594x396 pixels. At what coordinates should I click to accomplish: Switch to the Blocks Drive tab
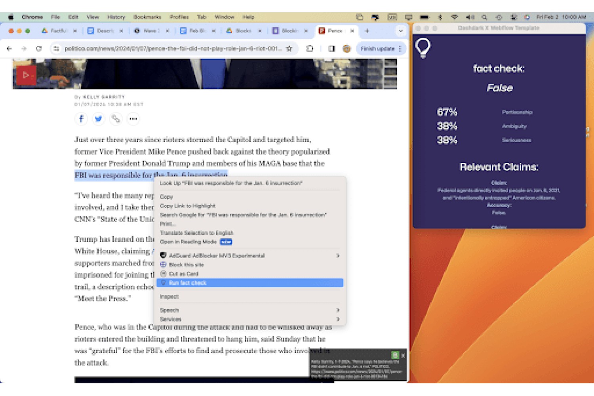(243, 30)
